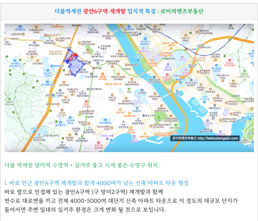Click heading 1. 바로 인근 광안A구역 재개발과
The width and height of the screenshot is (258, 221).
[96, 183]
